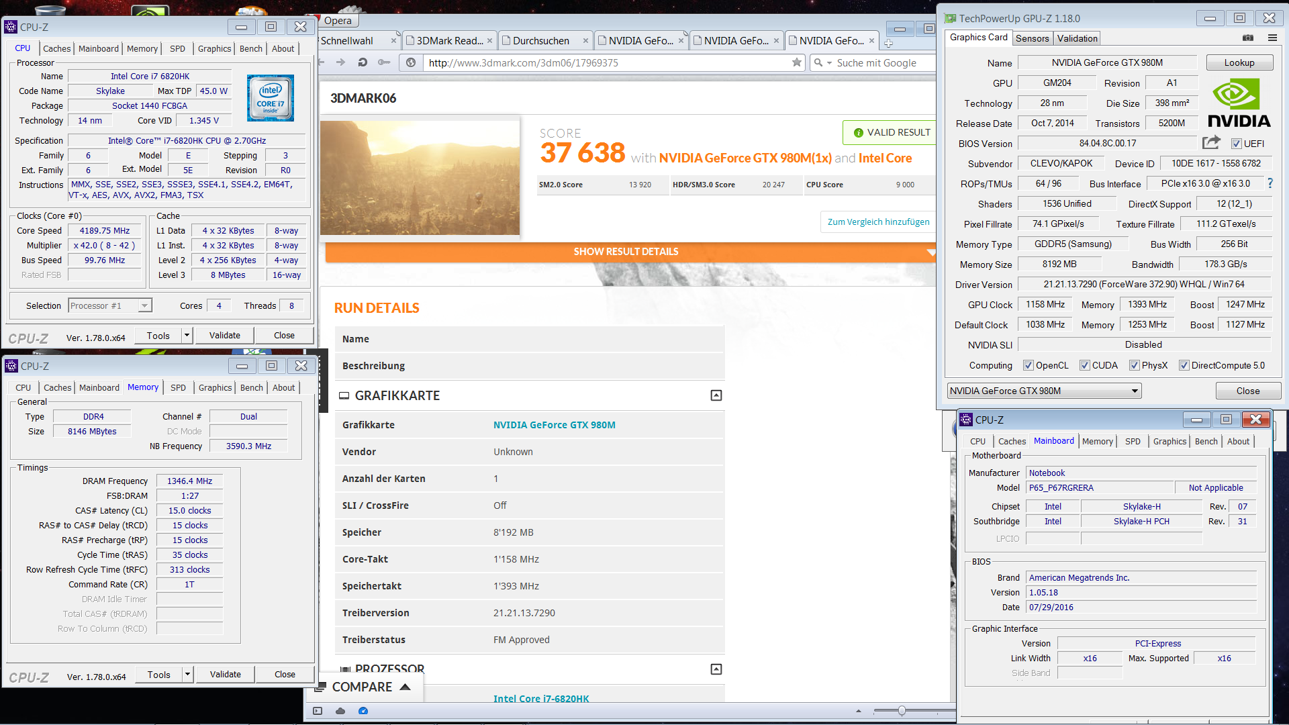This screenshot has height=725, width=1289.
Task: Click Close button in GPU-Z
Action: tap(1248, 391)
